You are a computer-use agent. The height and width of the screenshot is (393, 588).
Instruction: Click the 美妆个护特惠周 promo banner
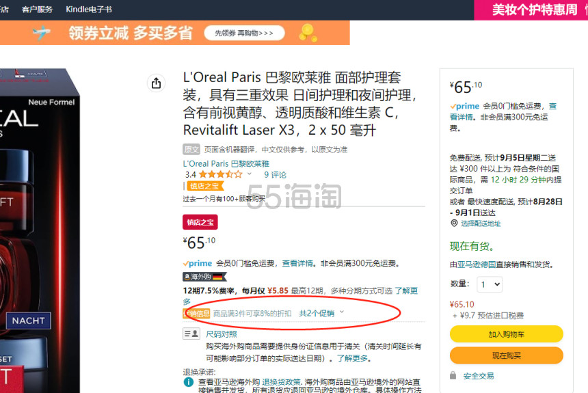[x=531, y=10]
